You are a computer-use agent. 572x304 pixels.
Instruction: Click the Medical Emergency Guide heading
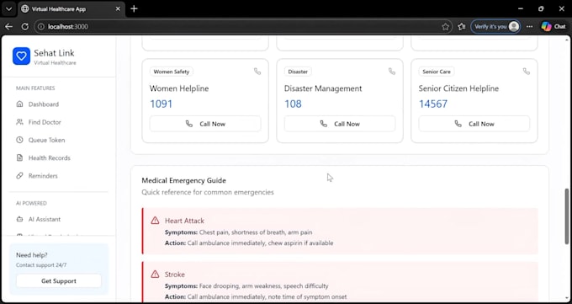click(184, 180)
